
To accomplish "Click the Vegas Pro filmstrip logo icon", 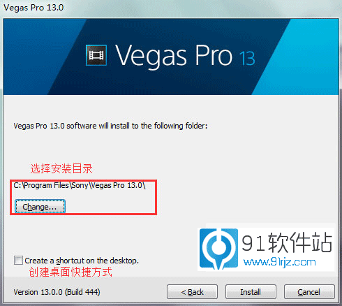I will tap(96, 55).
